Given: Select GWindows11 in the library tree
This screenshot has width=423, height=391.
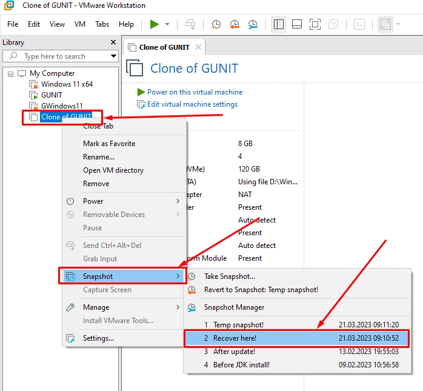Looking at the screenshot, I should coord(62,105).
